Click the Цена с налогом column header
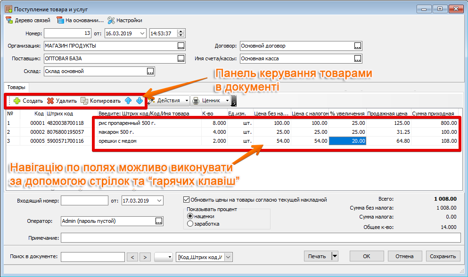Screen dimensions: 468x277 [310, 114]
